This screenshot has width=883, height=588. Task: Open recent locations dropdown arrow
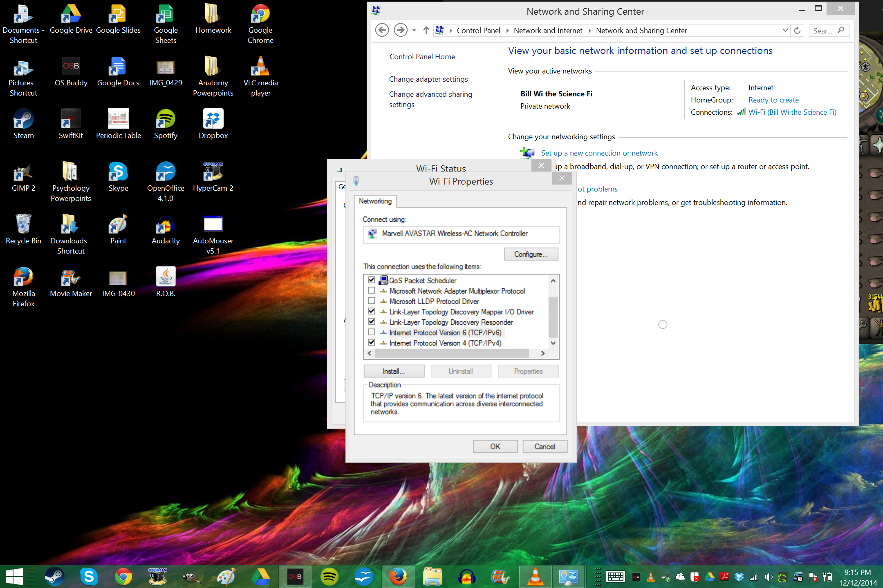click(414, 30)
